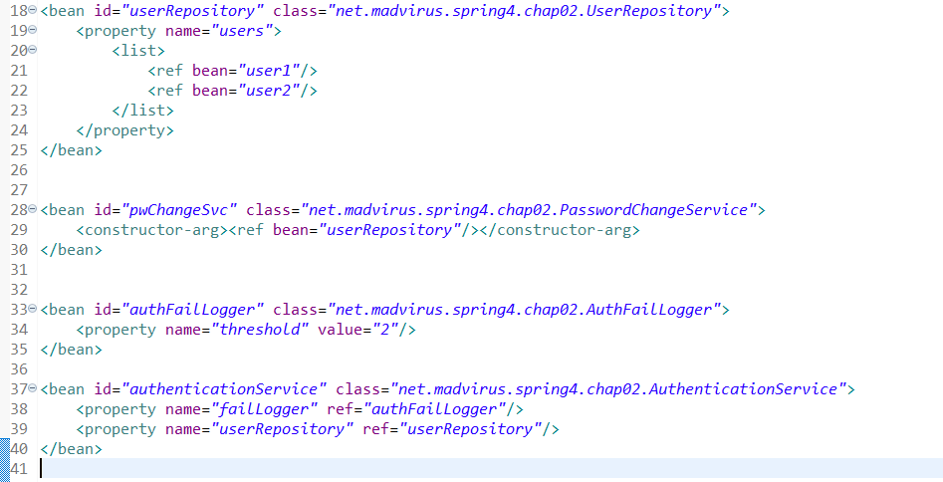Screen dimensions: 943x482
Task: Click the ref bean value "user1"
Action: 269,71
